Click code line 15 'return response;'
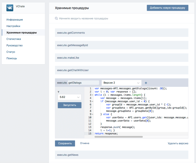 click(x=106, y=134)
